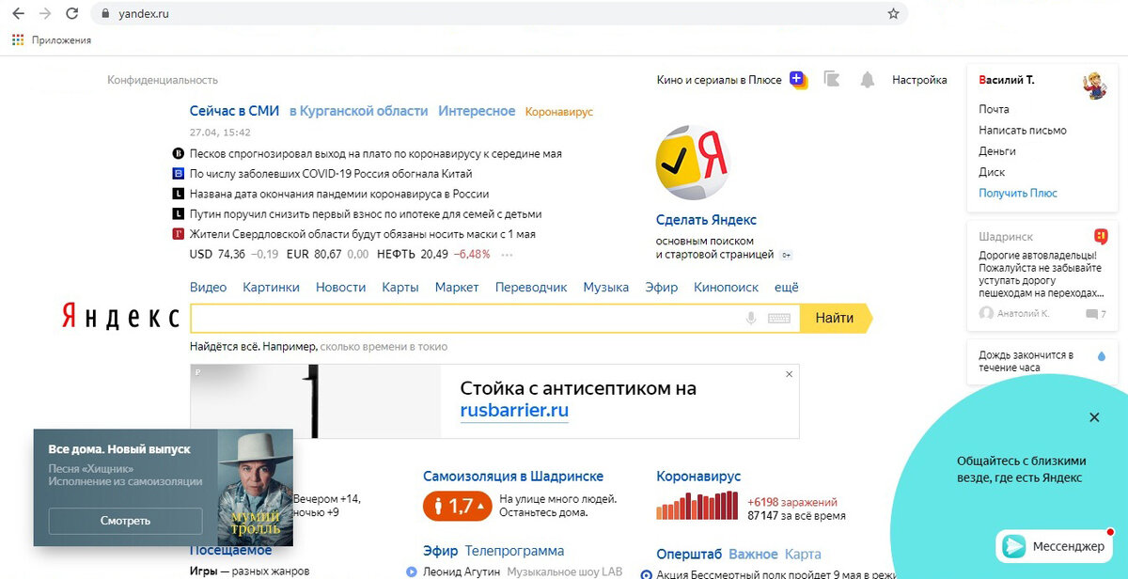1128x579 pixels.
Task: Expand the options next to стартовой страницей
Action: pyautogui.click(x=786, y=253)
